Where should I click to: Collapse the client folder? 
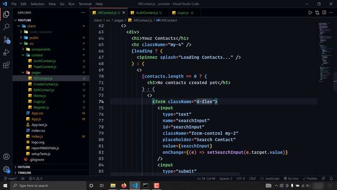[x=19, y=26]
